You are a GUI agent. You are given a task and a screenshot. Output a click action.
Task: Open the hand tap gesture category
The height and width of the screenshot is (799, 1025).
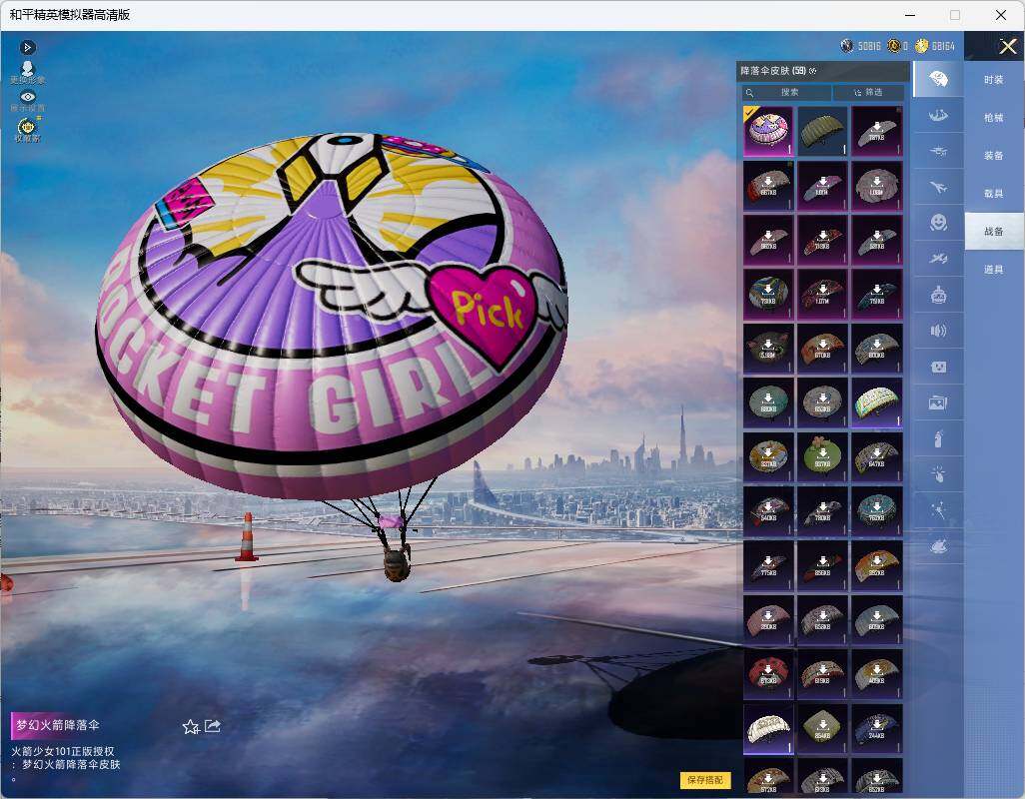(938, 475)
